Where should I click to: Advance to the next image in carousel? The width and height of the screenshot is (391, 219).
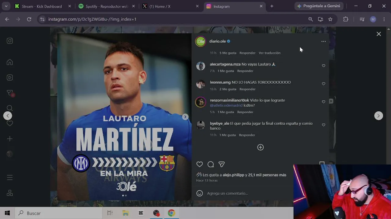(x=185, y=117)
